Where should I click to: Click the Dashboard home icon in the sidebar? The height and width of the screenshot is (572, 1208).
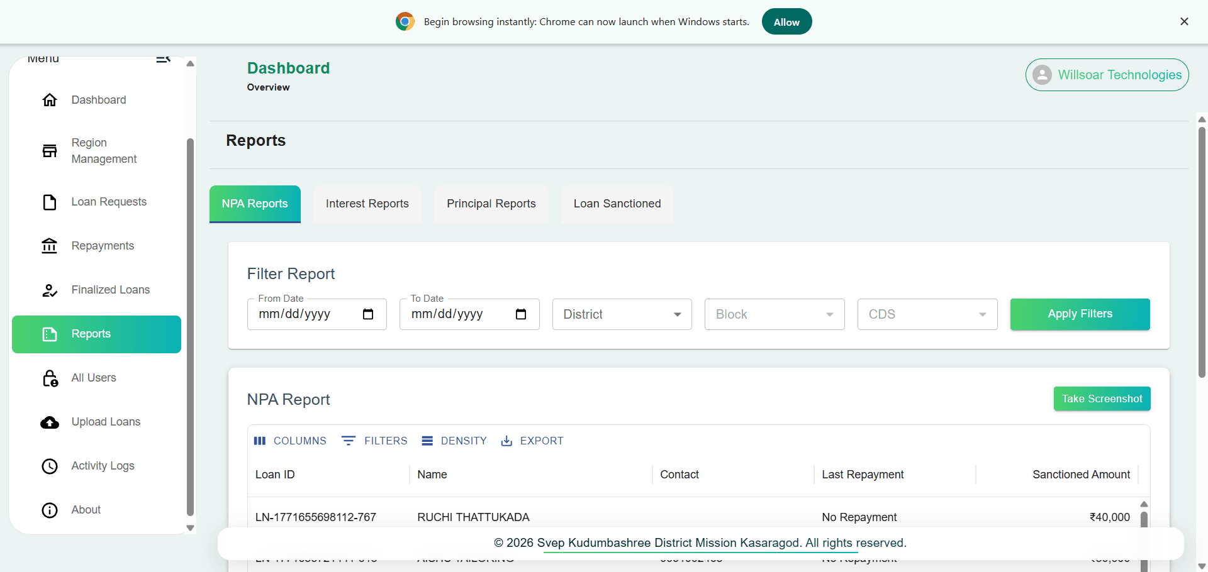pos(50,100)
